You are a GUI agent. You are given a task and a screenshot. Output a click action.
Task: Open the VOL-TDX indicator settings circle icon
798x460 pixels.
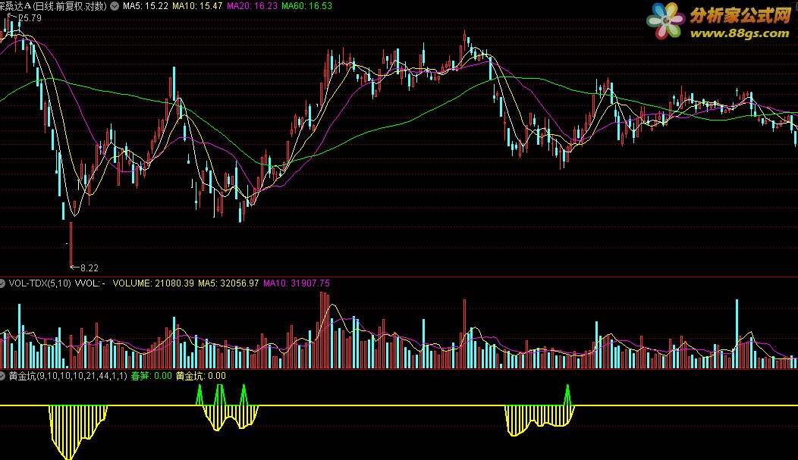(x=2, y=283)
